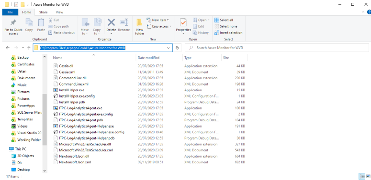Click the Cut scissors command
Viewport: 371px width, 180px height.
click(x=54, y=20)
